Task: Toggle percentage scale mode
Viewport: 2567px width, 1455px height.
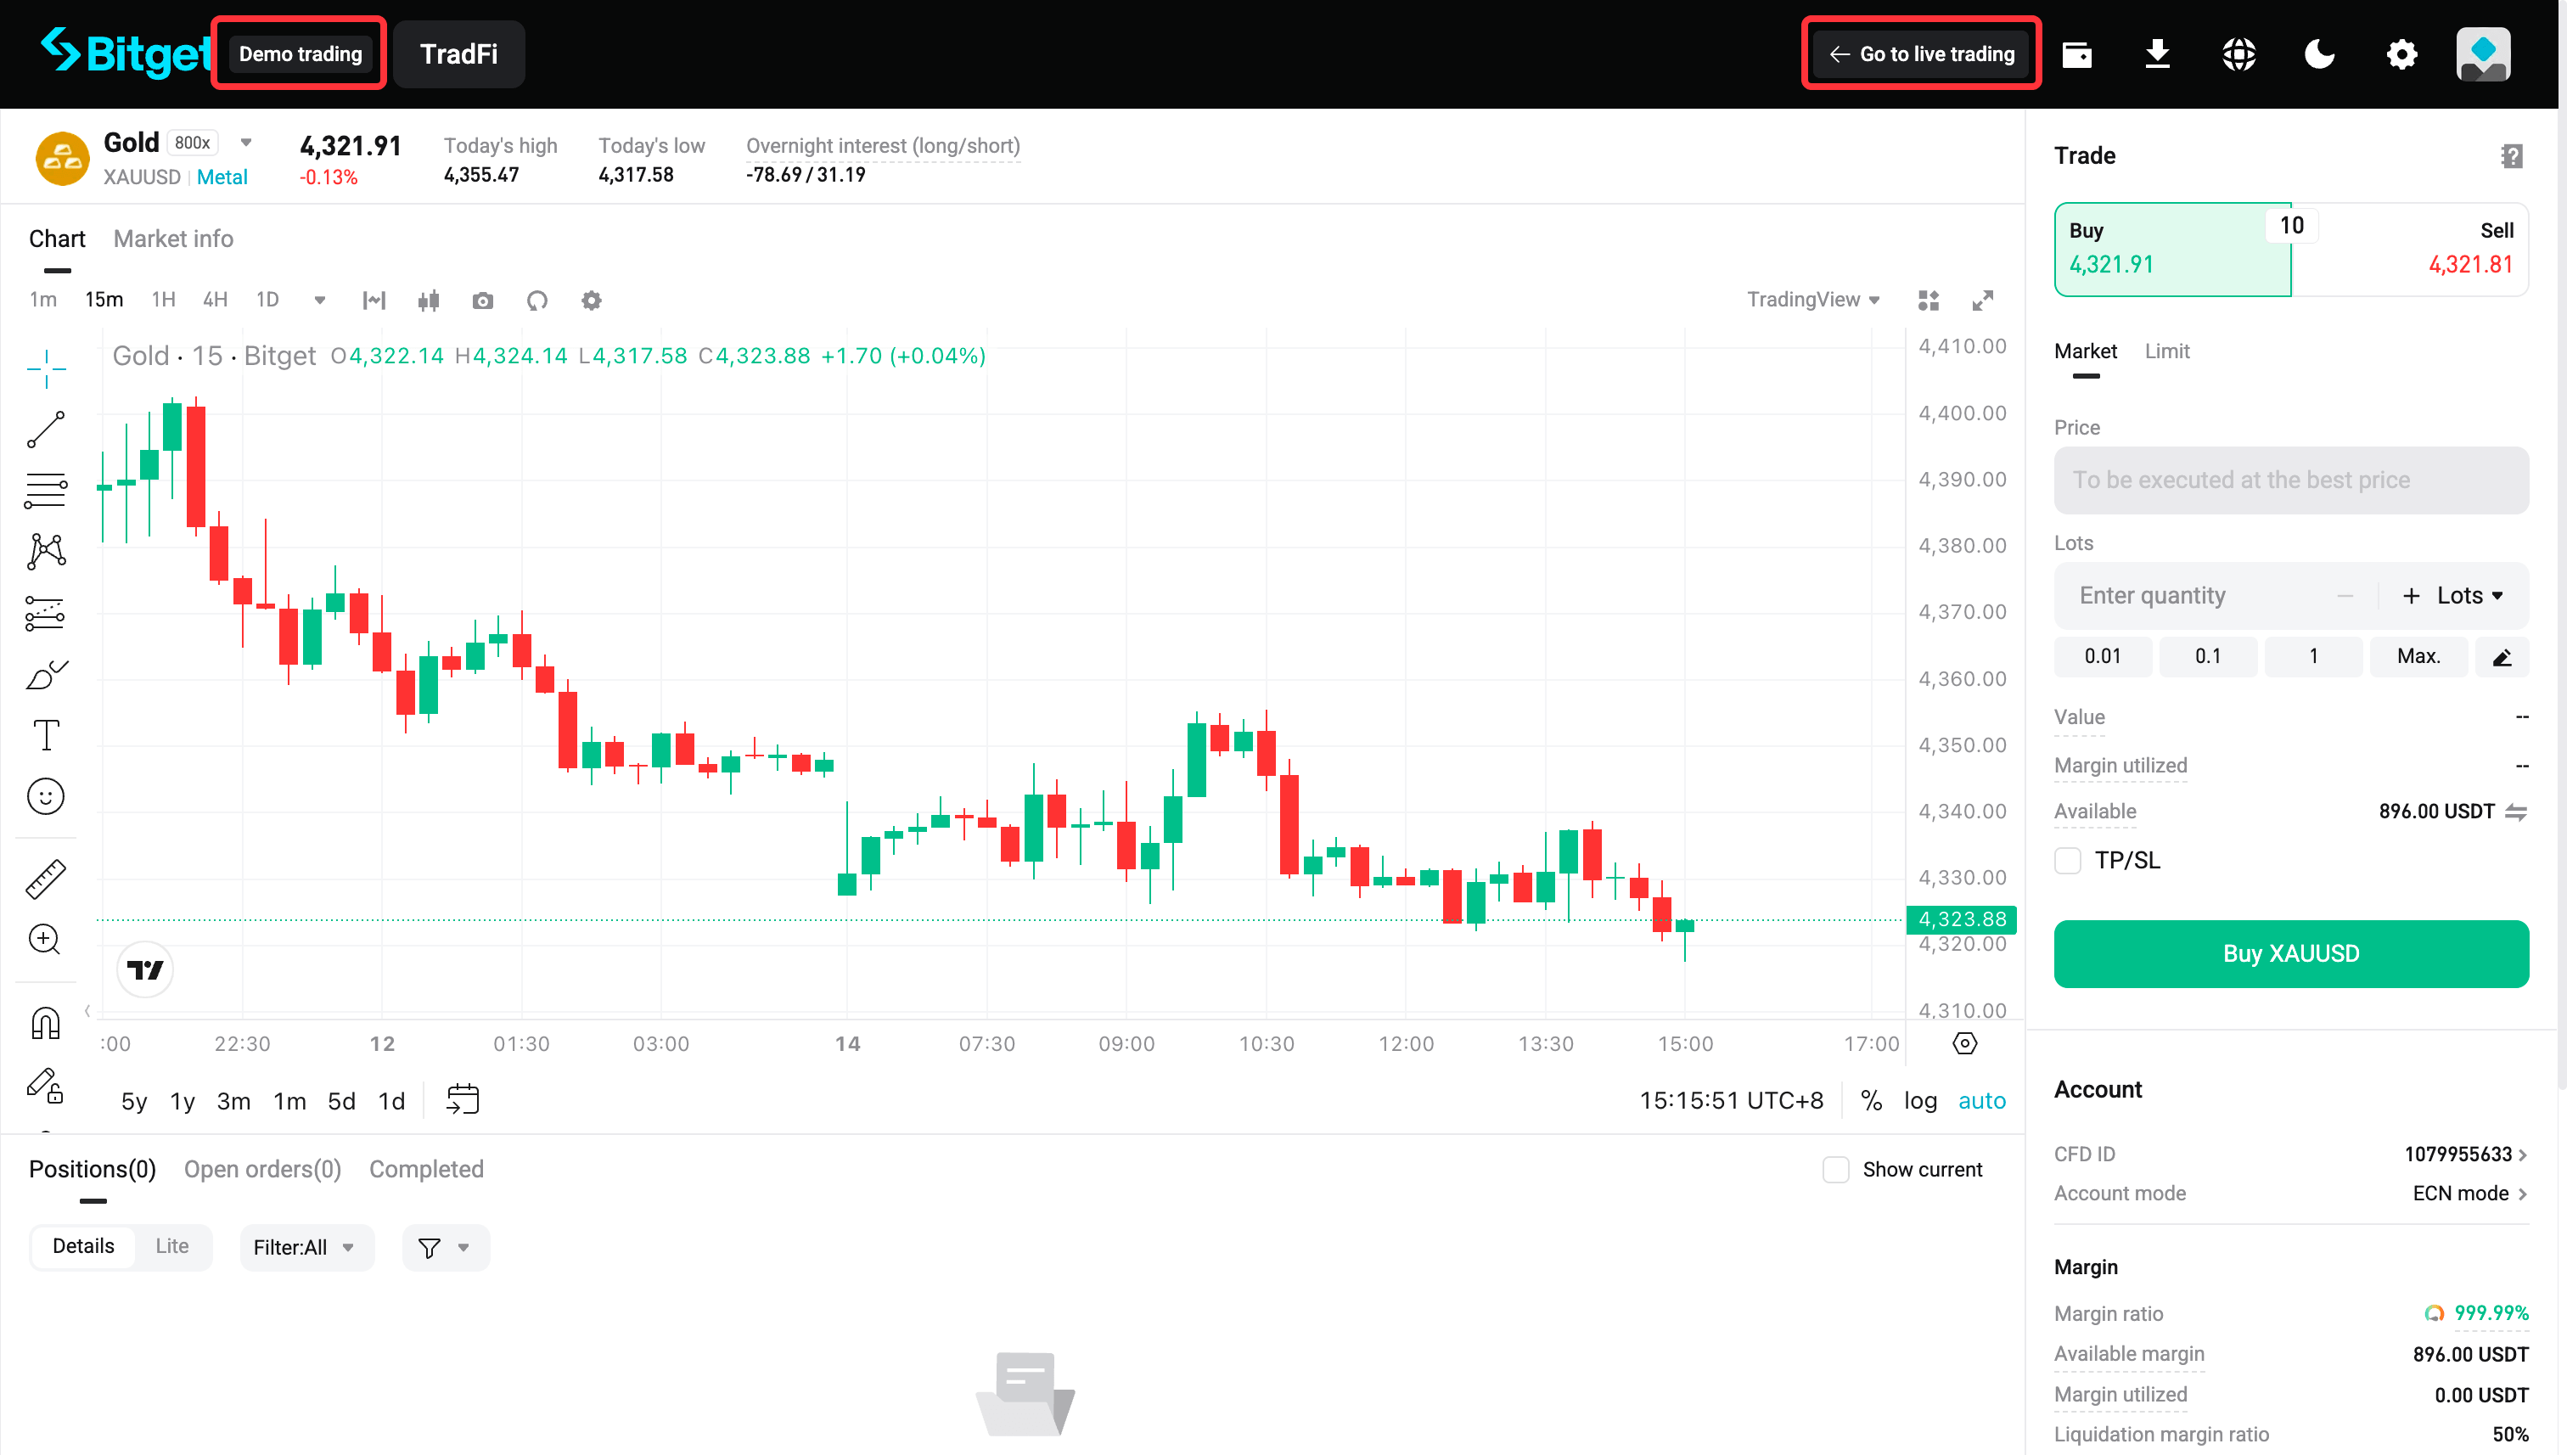Action: 1872,1100
